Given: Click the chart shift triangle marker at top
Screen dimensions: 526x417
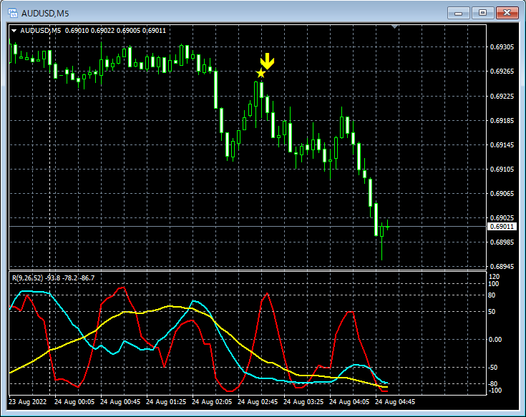Looking at the screenshot, I should pyautogui.click(x=395, y=26).
